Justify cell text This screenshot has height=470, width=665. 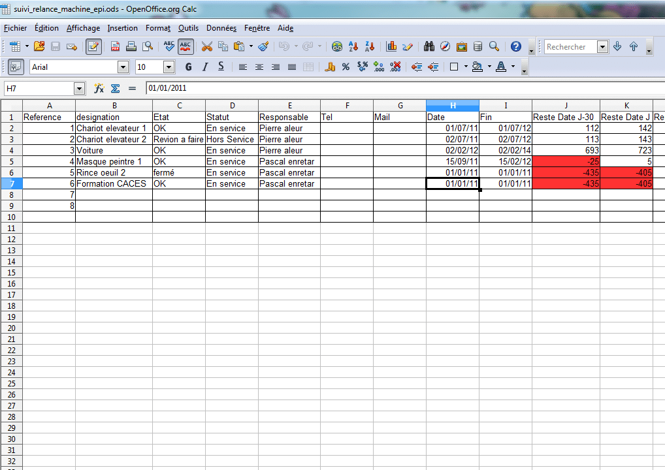292,67
